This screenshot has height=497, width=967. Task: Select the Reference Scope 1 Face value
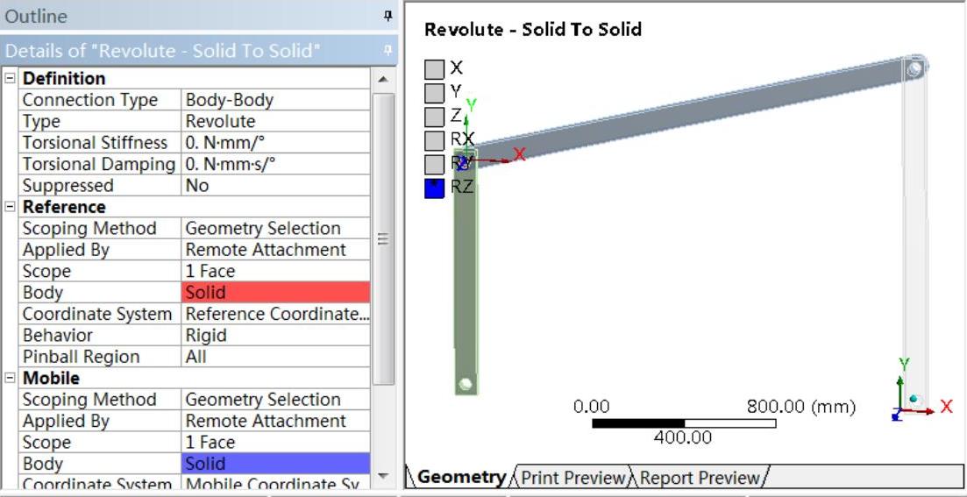click(275, 272)
